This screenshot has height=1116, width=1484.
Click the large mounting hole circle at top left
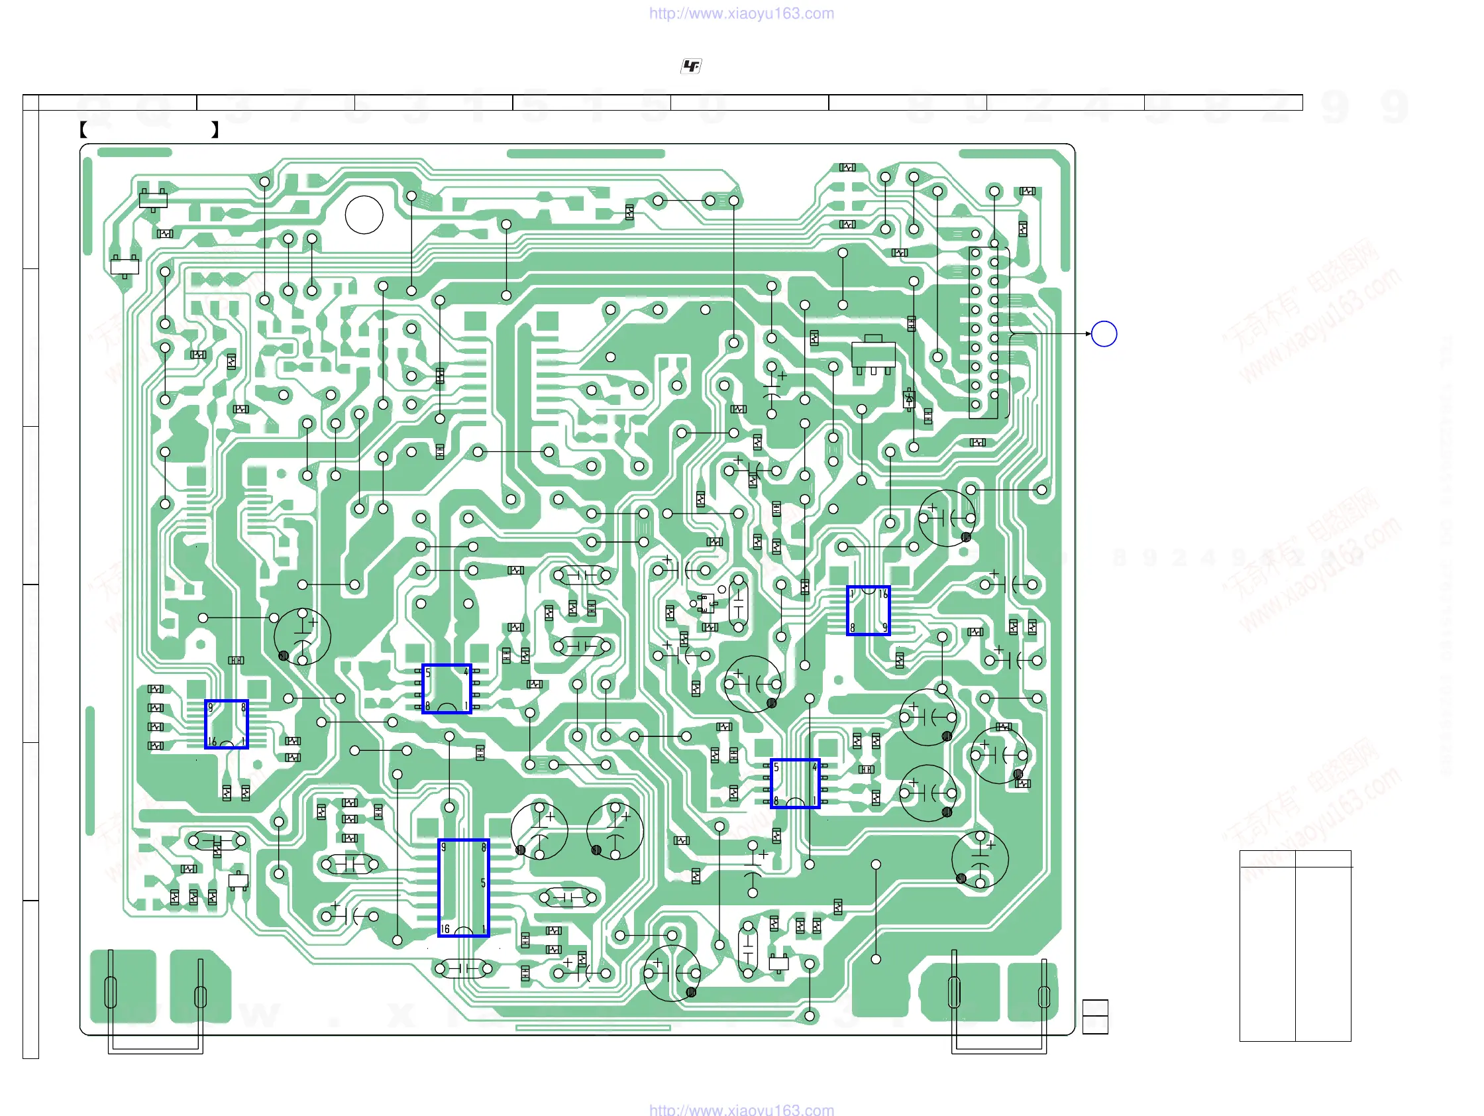coord(364,215)
